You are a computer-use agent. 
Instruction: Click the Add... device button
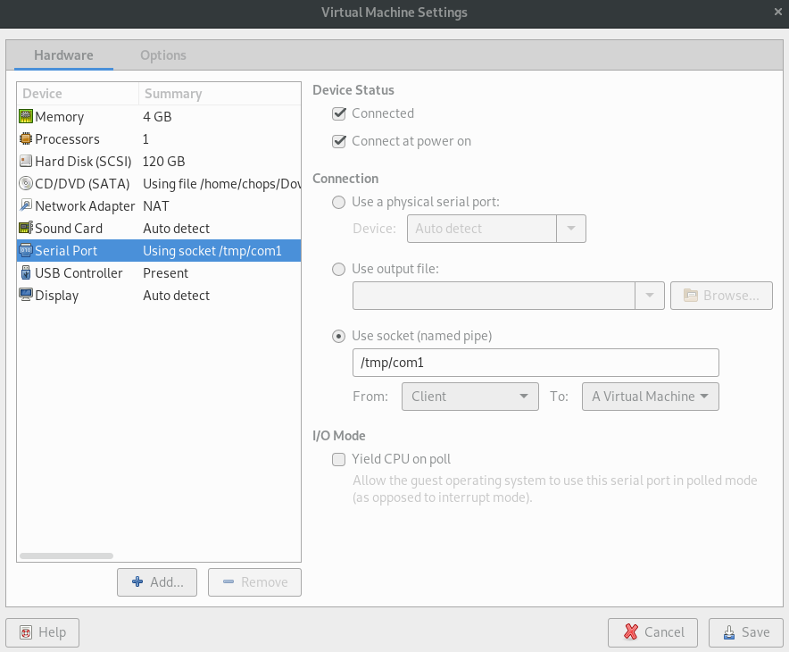pyautogui.click(x=157, y=582)
